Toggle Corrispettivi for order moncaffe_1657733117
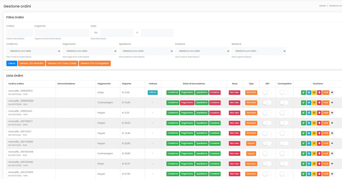This screenshot has width=342, height=179. point(284,133)
